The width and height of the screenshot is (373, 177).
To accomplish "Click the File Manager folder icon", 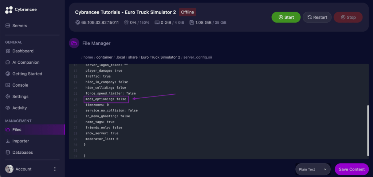I will (74, 43).
